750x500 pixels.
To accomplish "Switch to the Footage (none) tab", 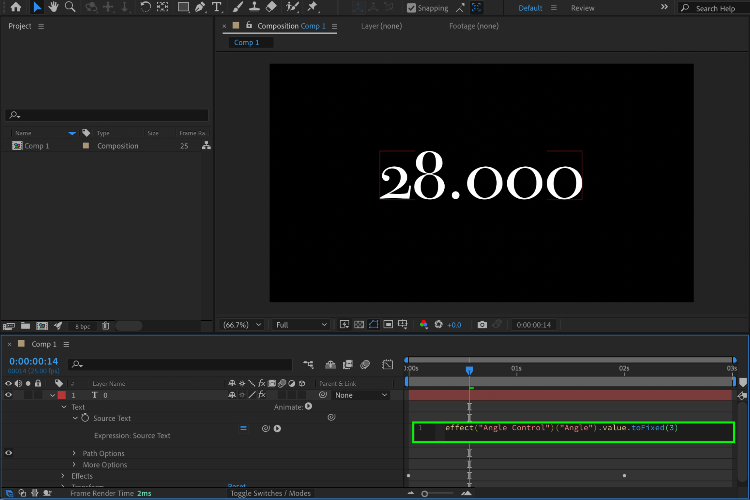I will pyautogui.click(x=474, y=26).
